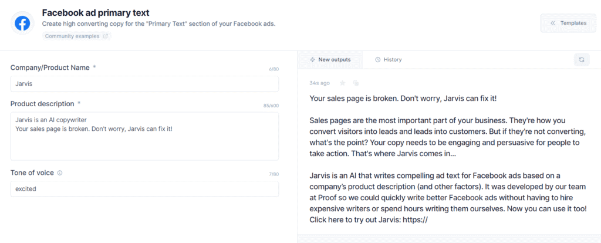
Task: Click the 'Facebook ad primary text' heading
Action: click(x=96, y=13)
